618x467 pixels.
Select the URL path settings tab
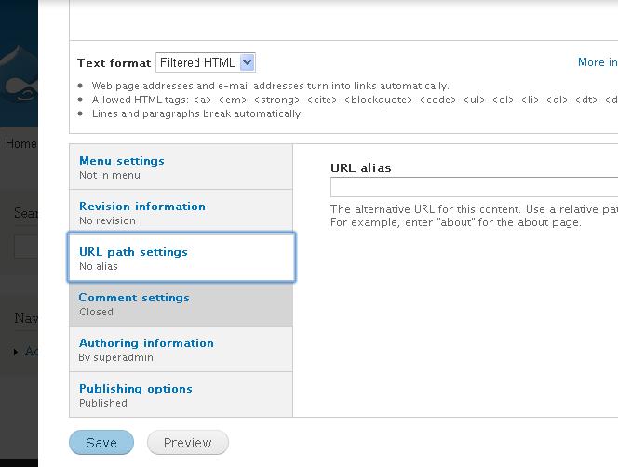pos(133,252)
